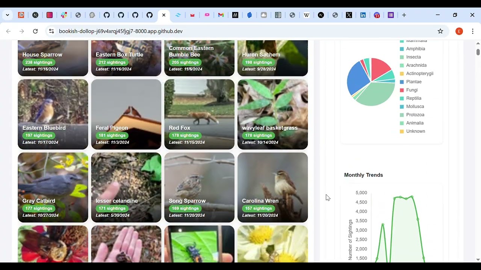The image size is (481, 270).
Task: Toggle the Amphibia legend swatch
Action: pos(402,49)
